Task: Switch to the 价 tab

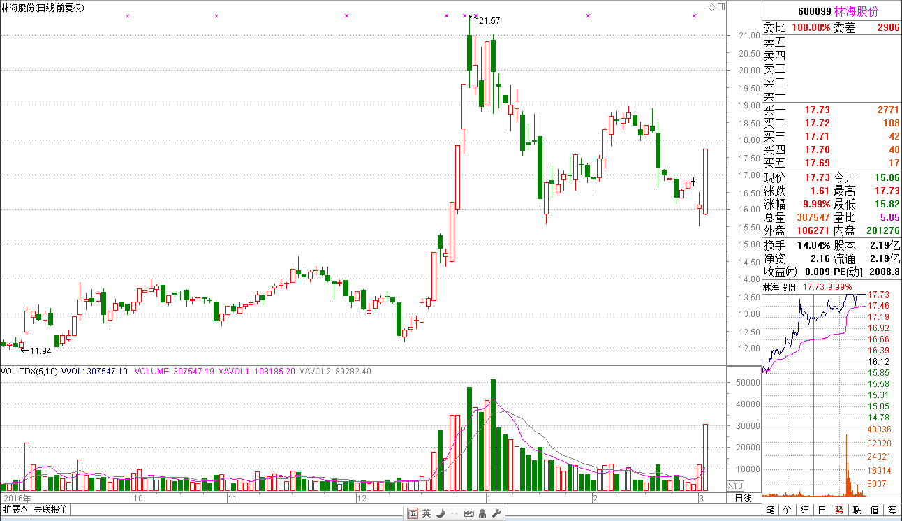Action: [788, 511]
